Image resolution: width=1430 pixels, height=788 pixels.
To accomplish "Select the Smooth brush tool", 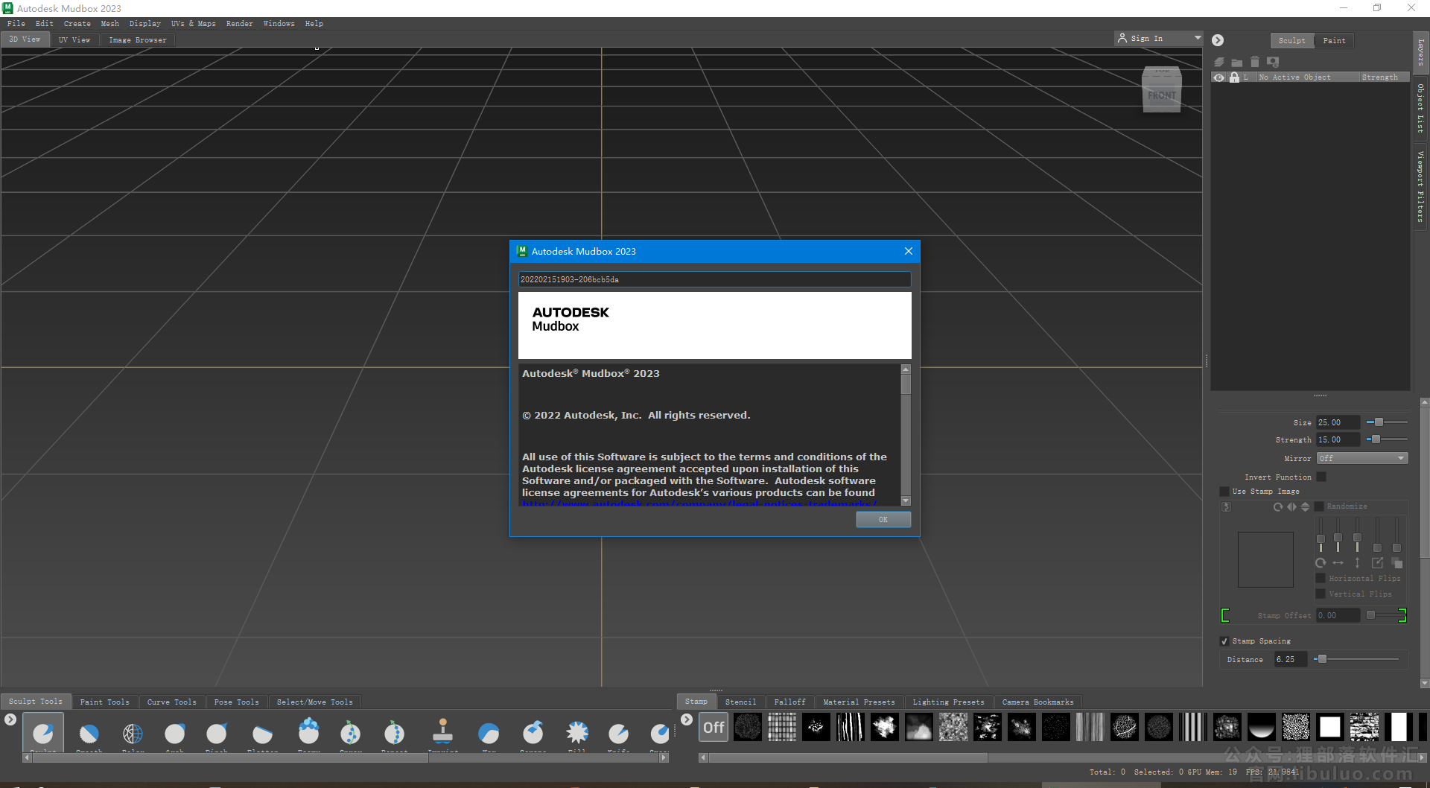I will click(x=89, y=734).
